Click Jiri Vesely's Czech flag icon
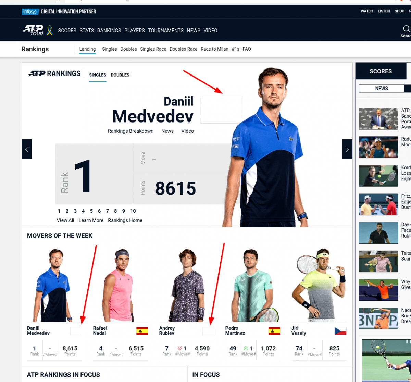This screenshot has height=382, width=411. [340, 331]
